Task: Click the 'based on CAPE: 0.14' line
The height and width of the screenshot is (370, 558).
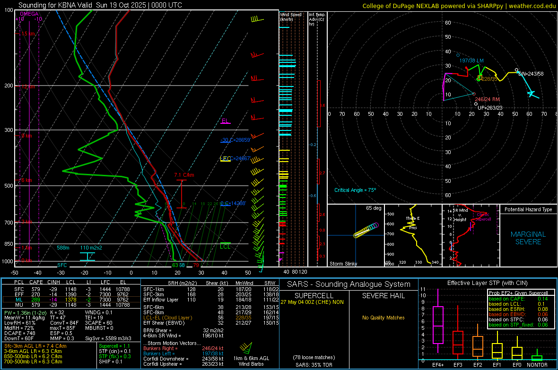Action: pos(518,299)
